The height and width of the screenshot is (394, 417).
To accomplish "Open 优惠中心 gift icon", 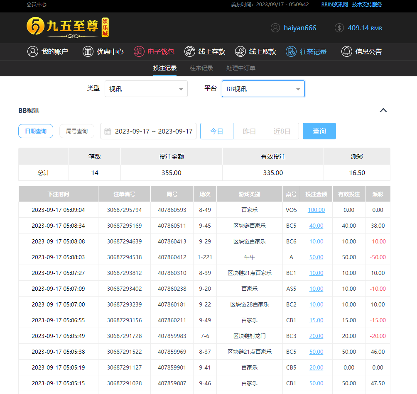I will click(88, 51).
